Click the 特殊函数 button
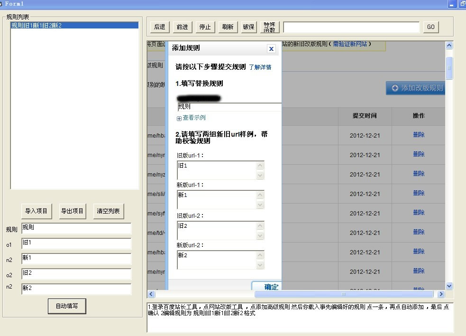The image size is (466, 336). pos(270,27)
